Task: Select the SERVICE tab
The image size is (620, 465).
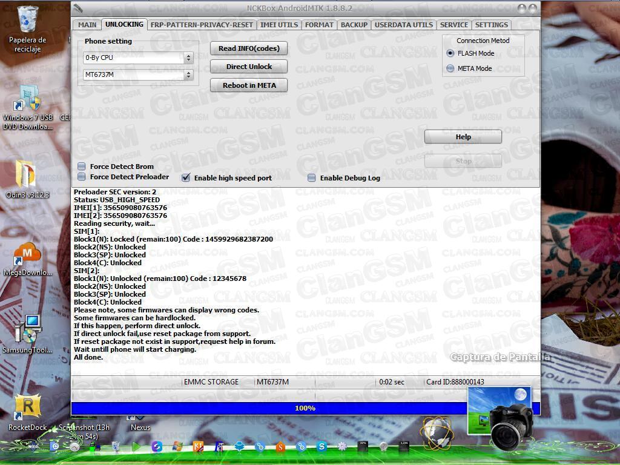Action: pyautogui.click(x=454, y=24)
